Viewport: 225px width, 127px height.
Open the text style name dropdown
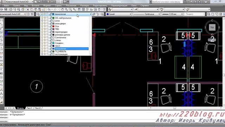click(x=122, y=10)
